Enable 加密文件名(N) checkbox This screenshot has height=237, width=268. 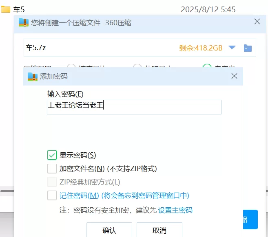click(52, 169)
